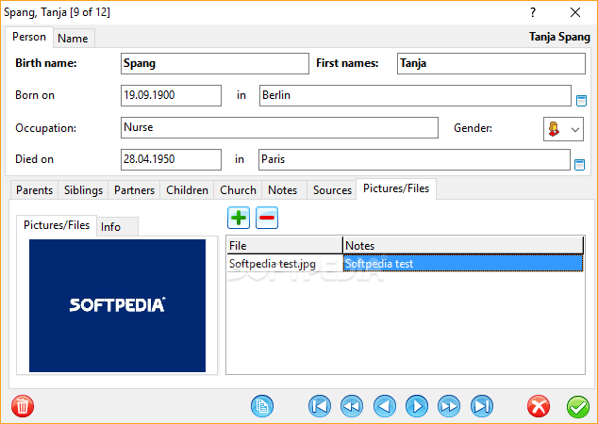Open the Partners tab

(x=134, y=189)
